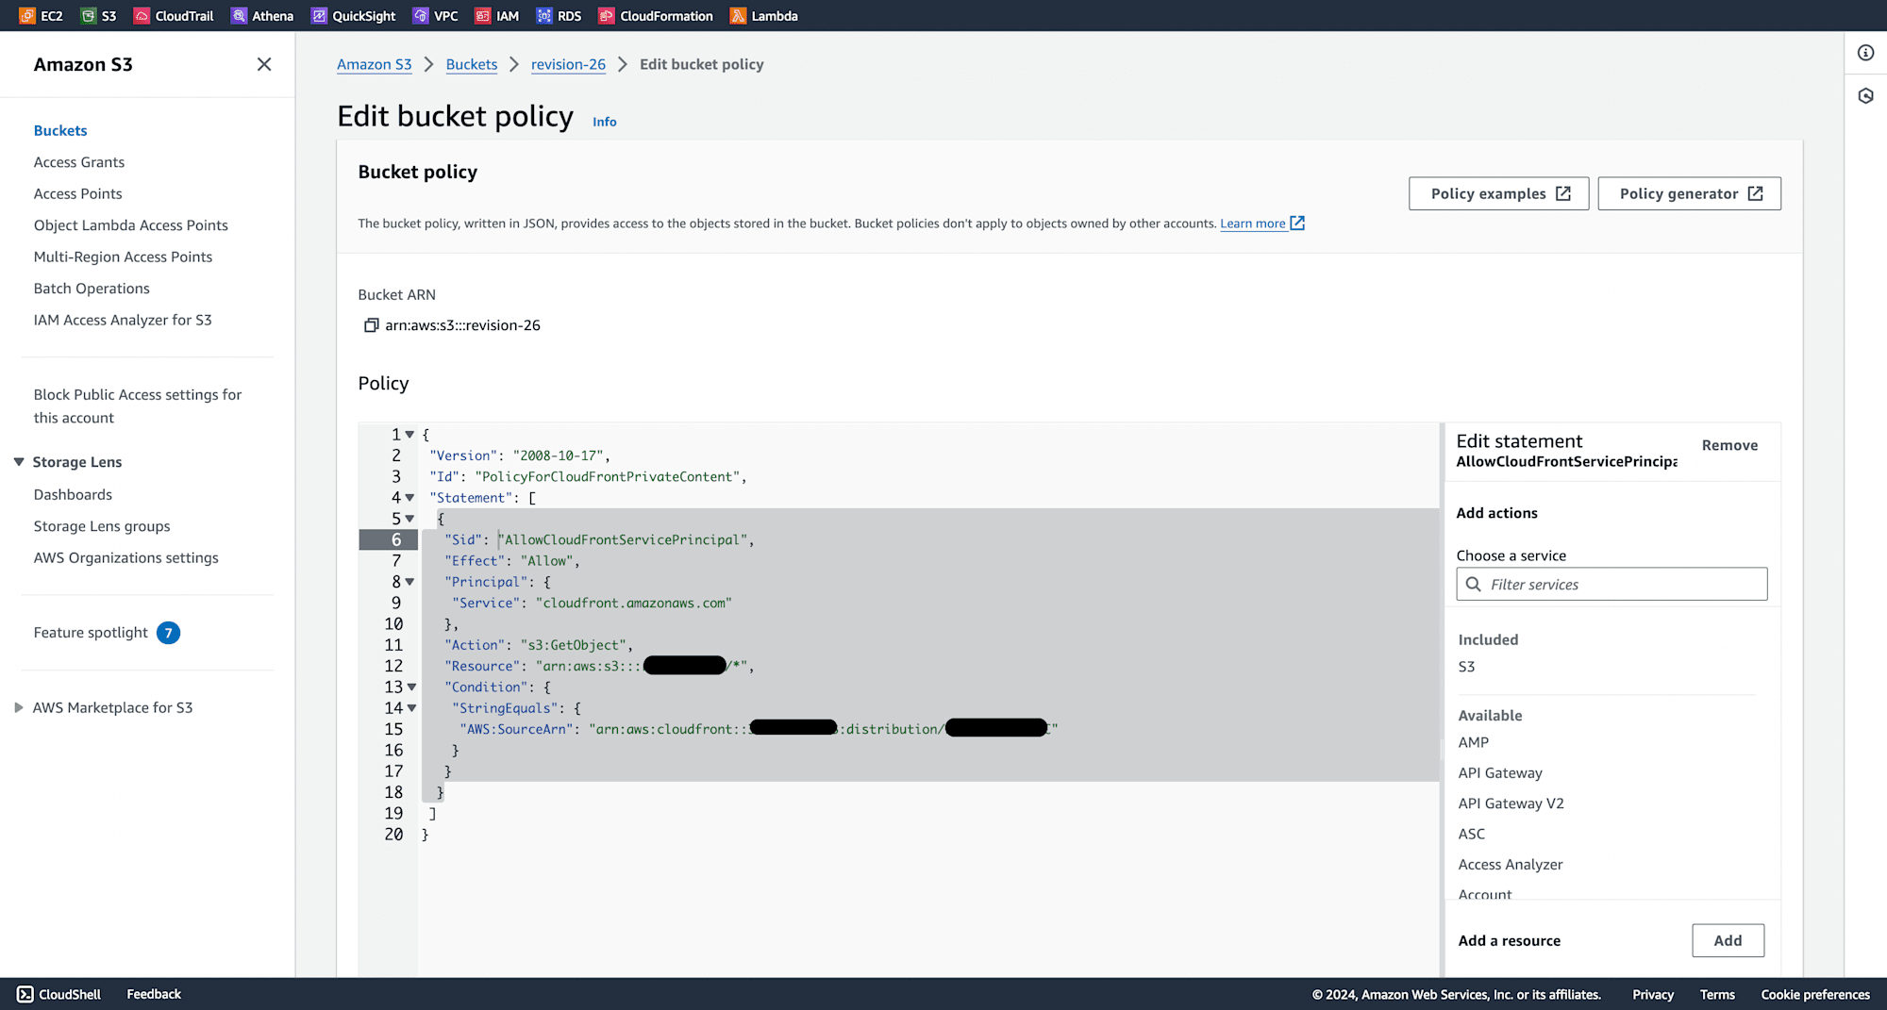1887x1010 pixels.
Task: Open the RDS shortcut icon
Action: [544, 16]
